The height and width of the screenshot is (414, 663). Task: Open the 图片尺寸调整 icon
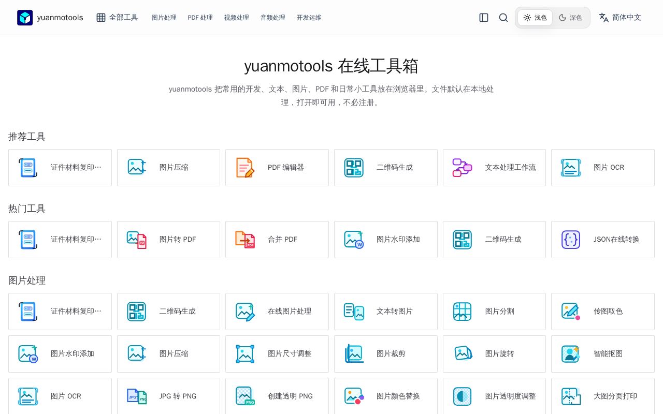pos(245,354)
